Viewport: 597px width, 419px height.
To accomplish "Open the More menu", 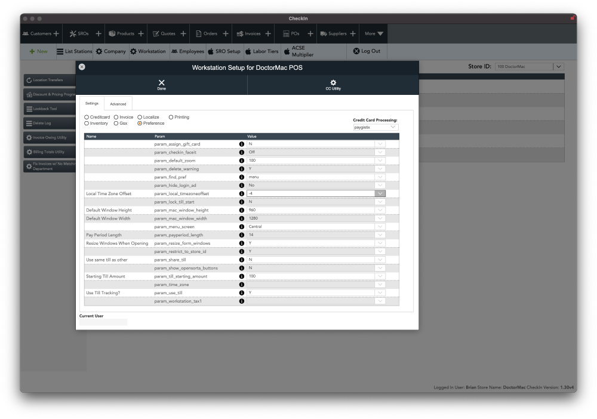I will click(x=374, y=34).
